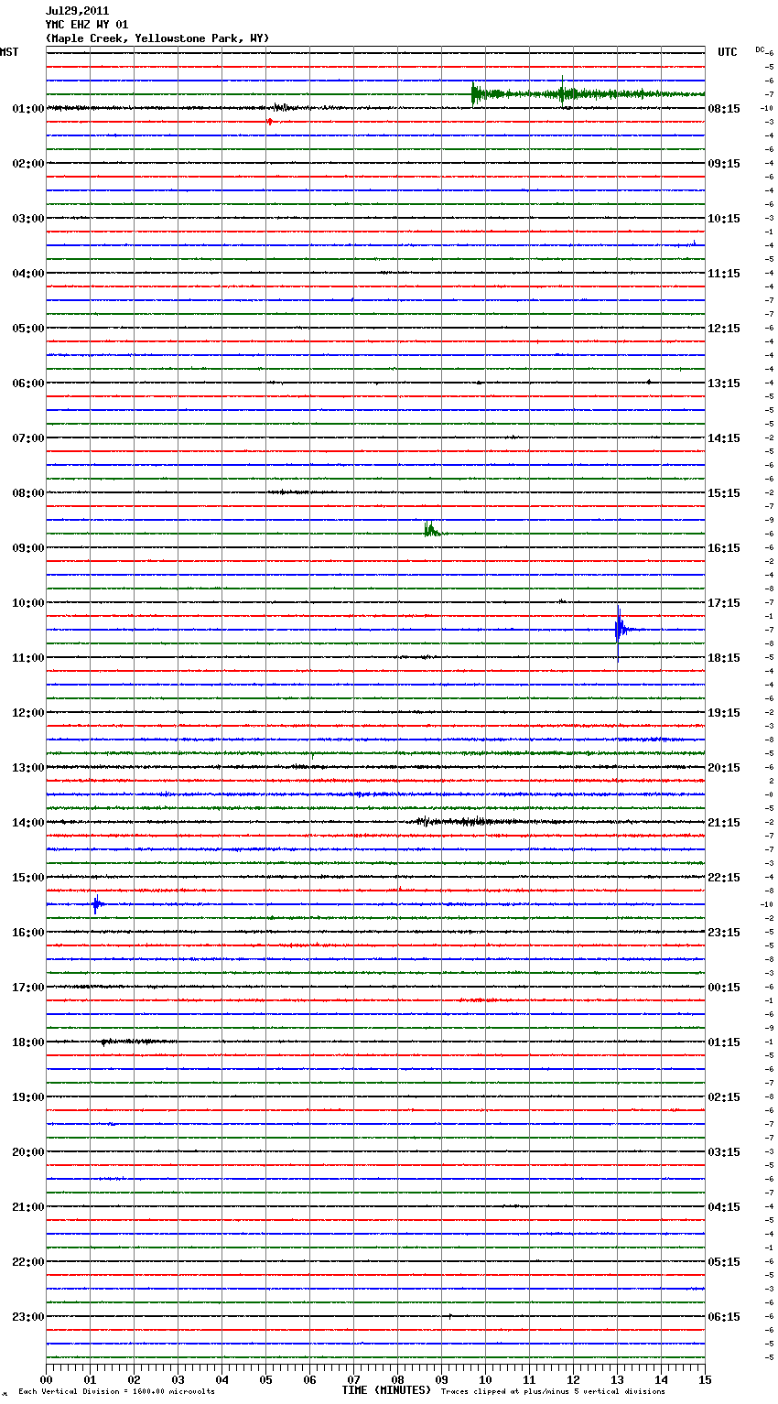Select the 04:00 MST time label
This screenshot has width=778, height=1404.
28,274
